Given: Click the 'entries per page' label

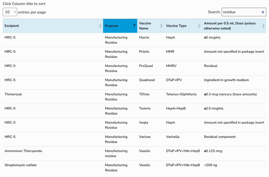Looking at the screenshot, I should click(x=32, y=12).
